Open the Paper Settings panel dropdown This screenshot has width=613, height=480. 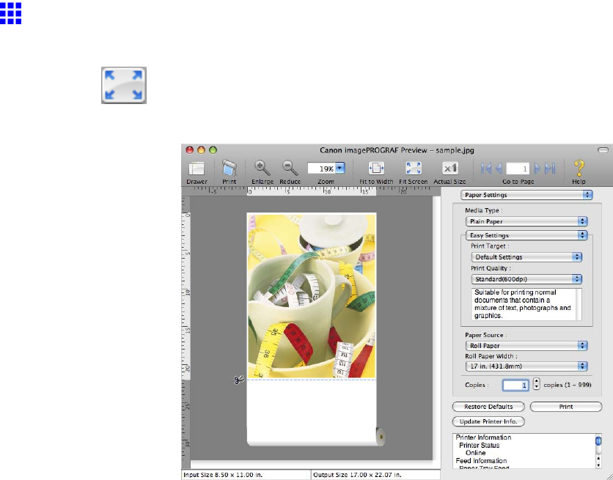pos(526,194)
